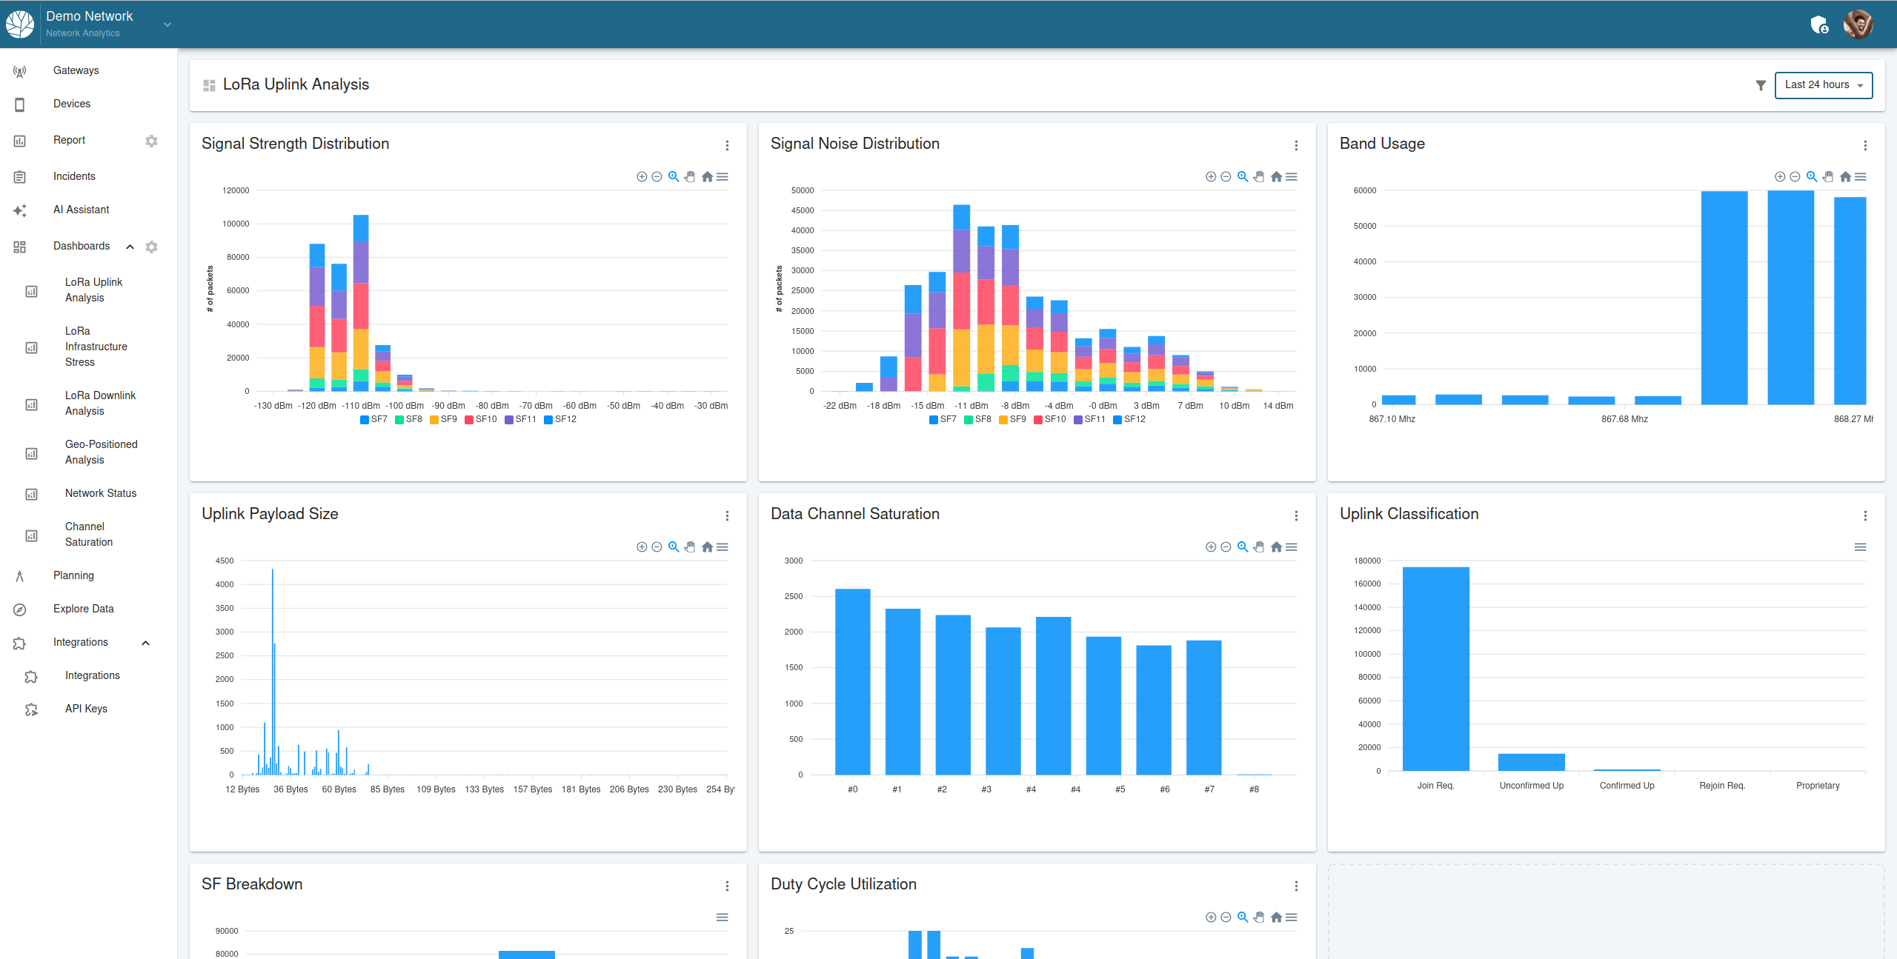Click the shield account icon in header
This screenshot has width=1897, height=959.
pos(1819,25)
